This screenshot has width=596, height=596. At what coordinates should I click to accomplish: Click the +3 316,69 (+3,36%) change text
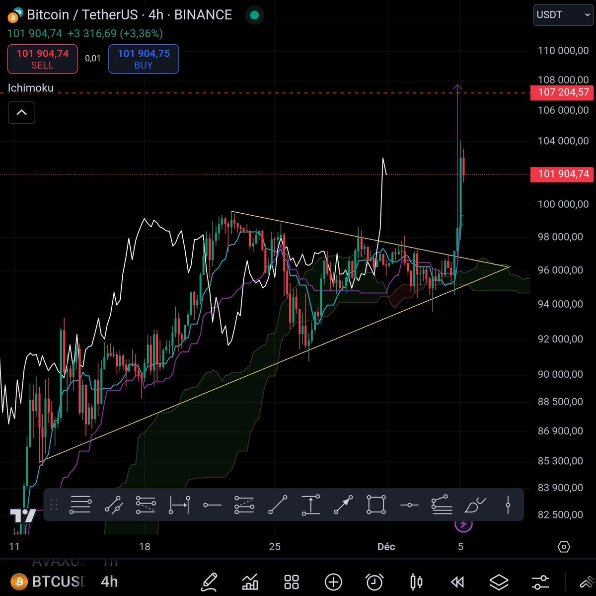[115, 34]
